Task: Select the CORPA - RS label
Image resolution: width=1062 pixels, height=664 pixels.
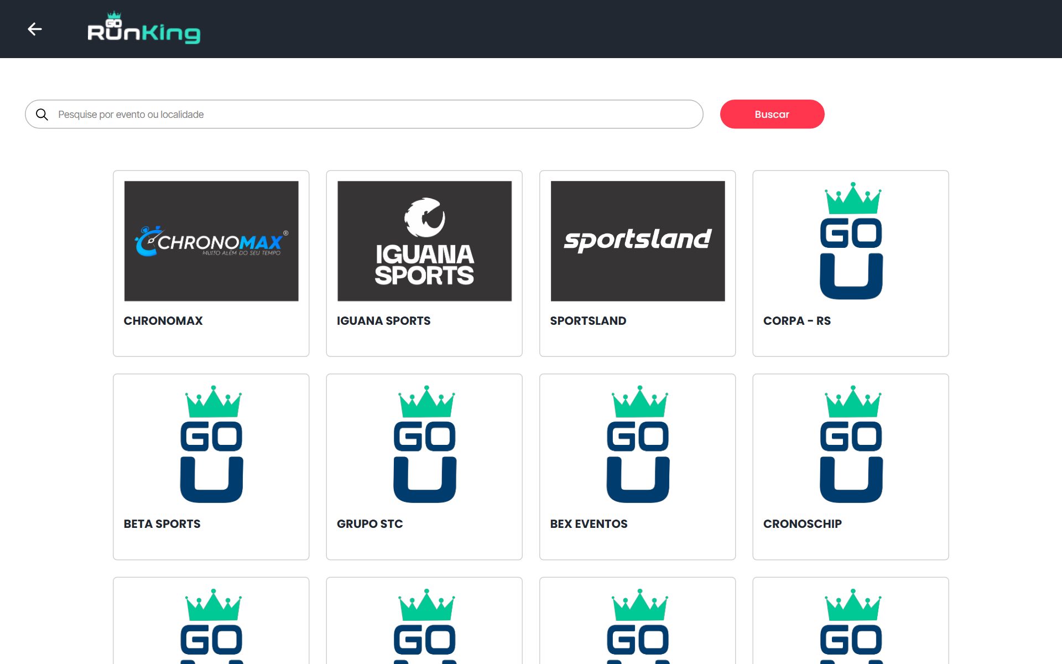Action: coord(797,321)
